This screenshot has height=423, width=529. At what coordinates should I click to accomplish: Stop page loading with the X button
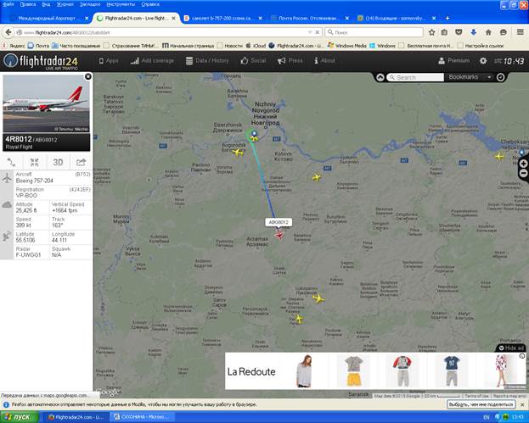tap(317, 32)
